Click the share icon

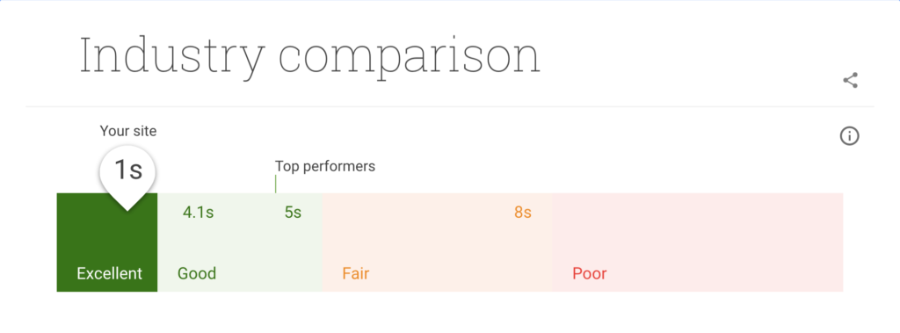[850, 80]
